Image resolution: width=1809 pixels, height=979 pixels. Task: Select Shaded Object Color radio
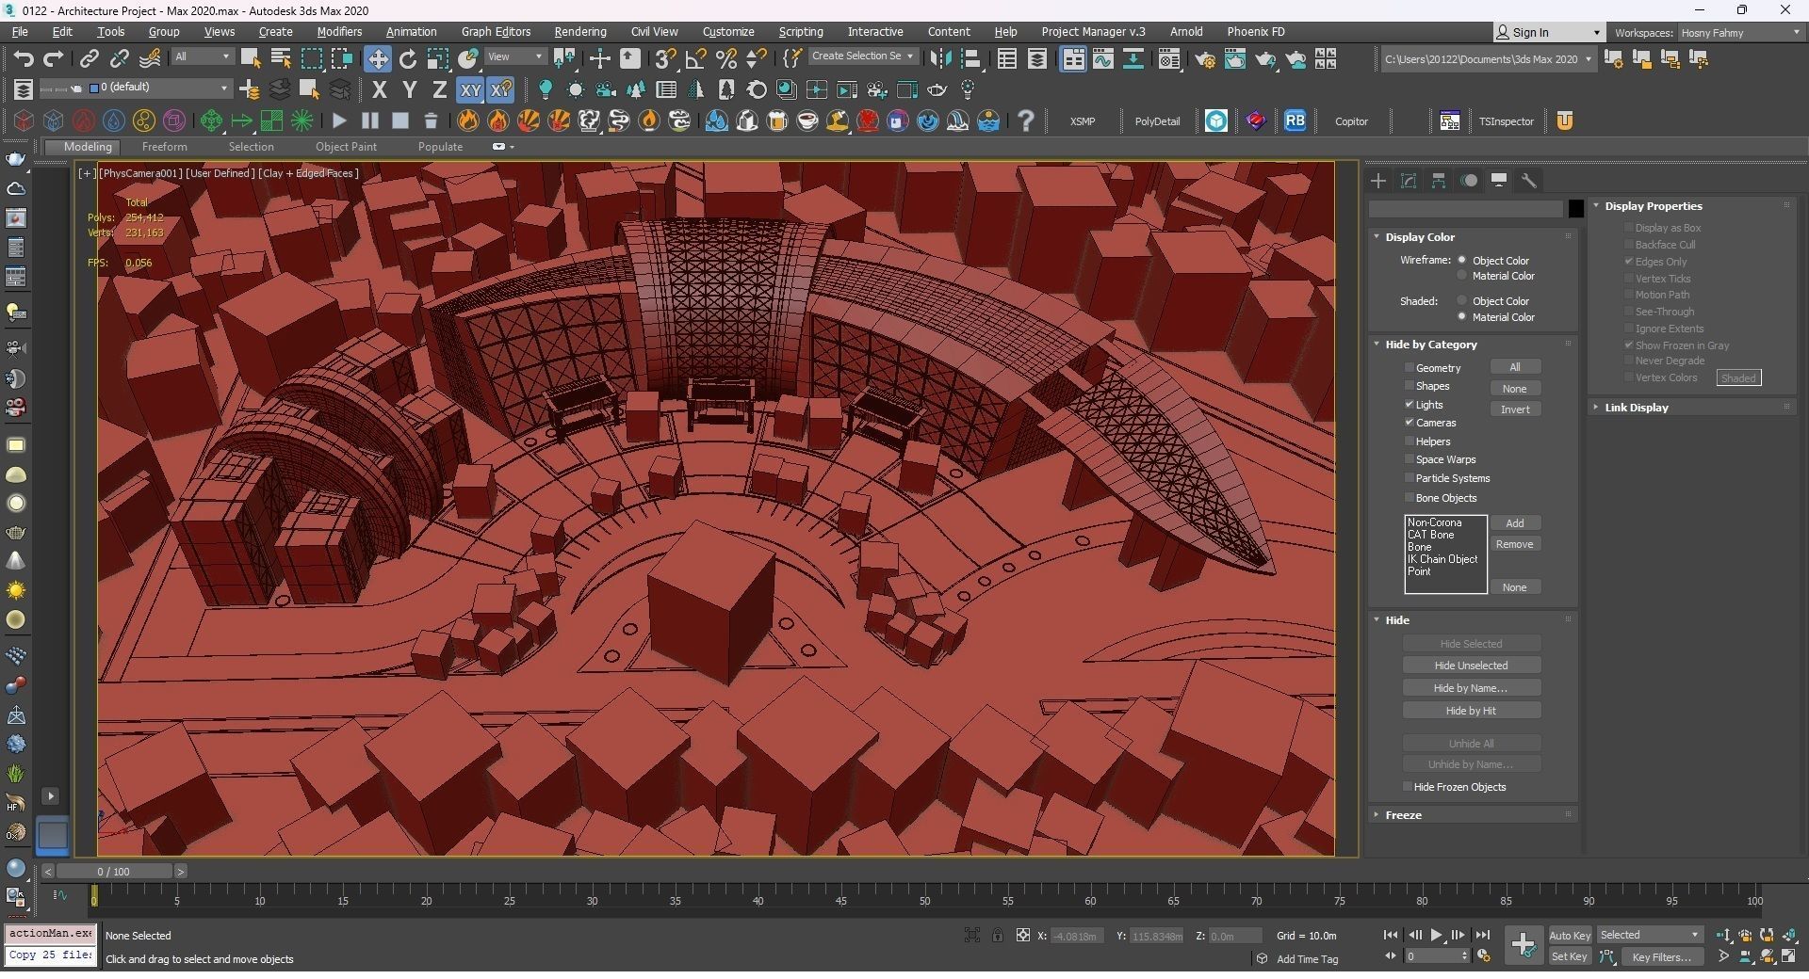1462,301
